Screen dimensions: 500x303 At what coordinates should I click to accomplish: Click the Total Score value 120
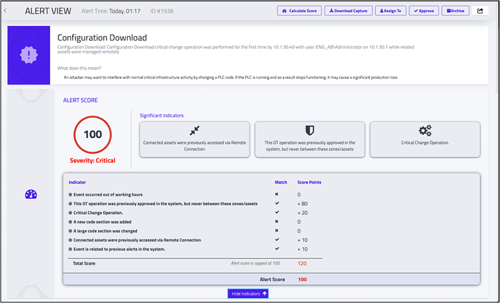[302, 264]
